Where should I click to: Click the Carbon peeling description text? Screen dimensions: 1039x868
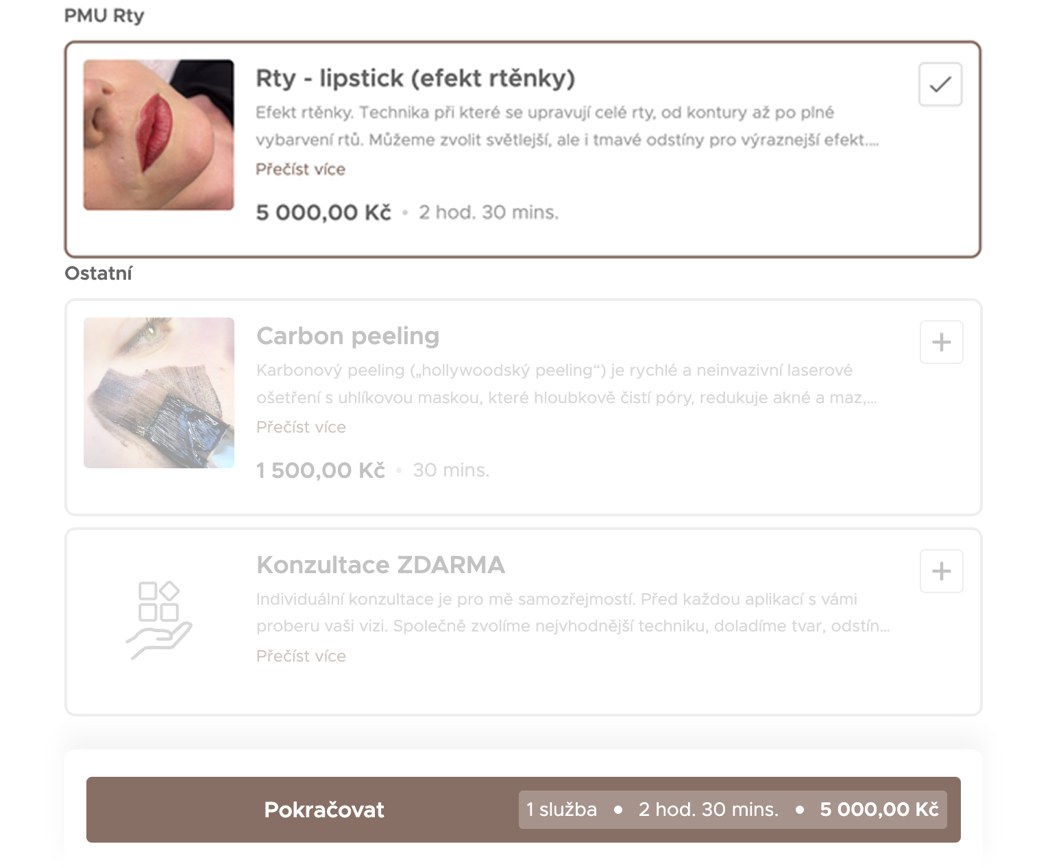(x=565, y=384)
